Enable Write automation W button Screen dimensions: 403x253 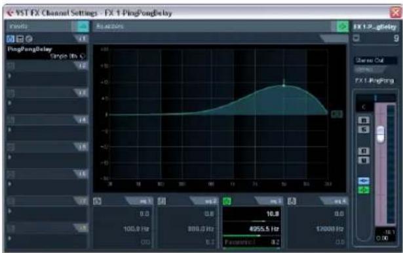364,160
